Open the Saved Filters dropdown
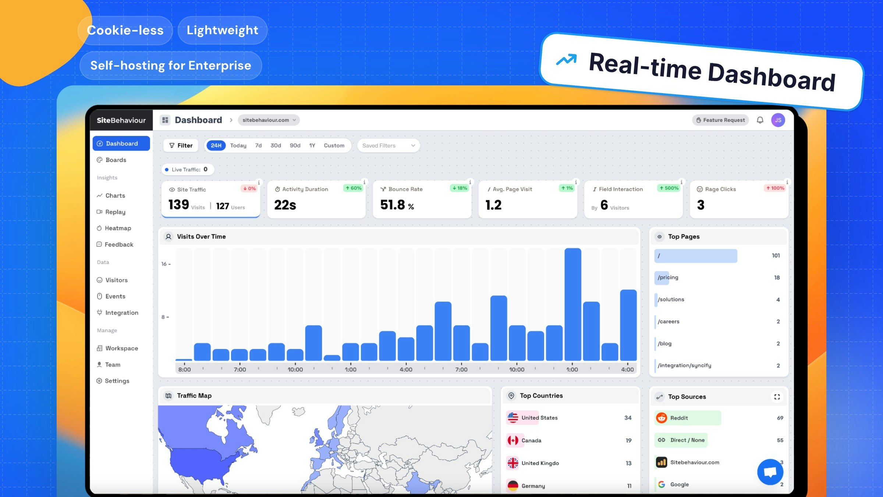This screenshot has width=883, height=497. (x=389, y=145)
